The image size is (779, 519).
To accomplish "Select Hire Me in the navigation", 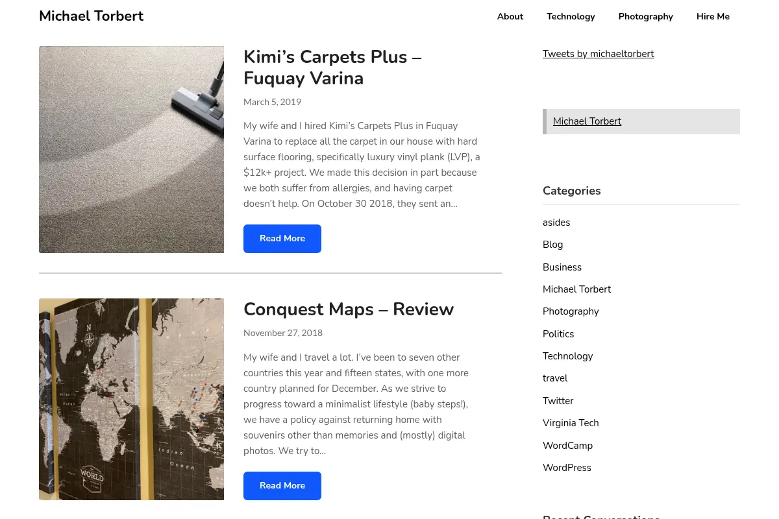I will (713, 16).
